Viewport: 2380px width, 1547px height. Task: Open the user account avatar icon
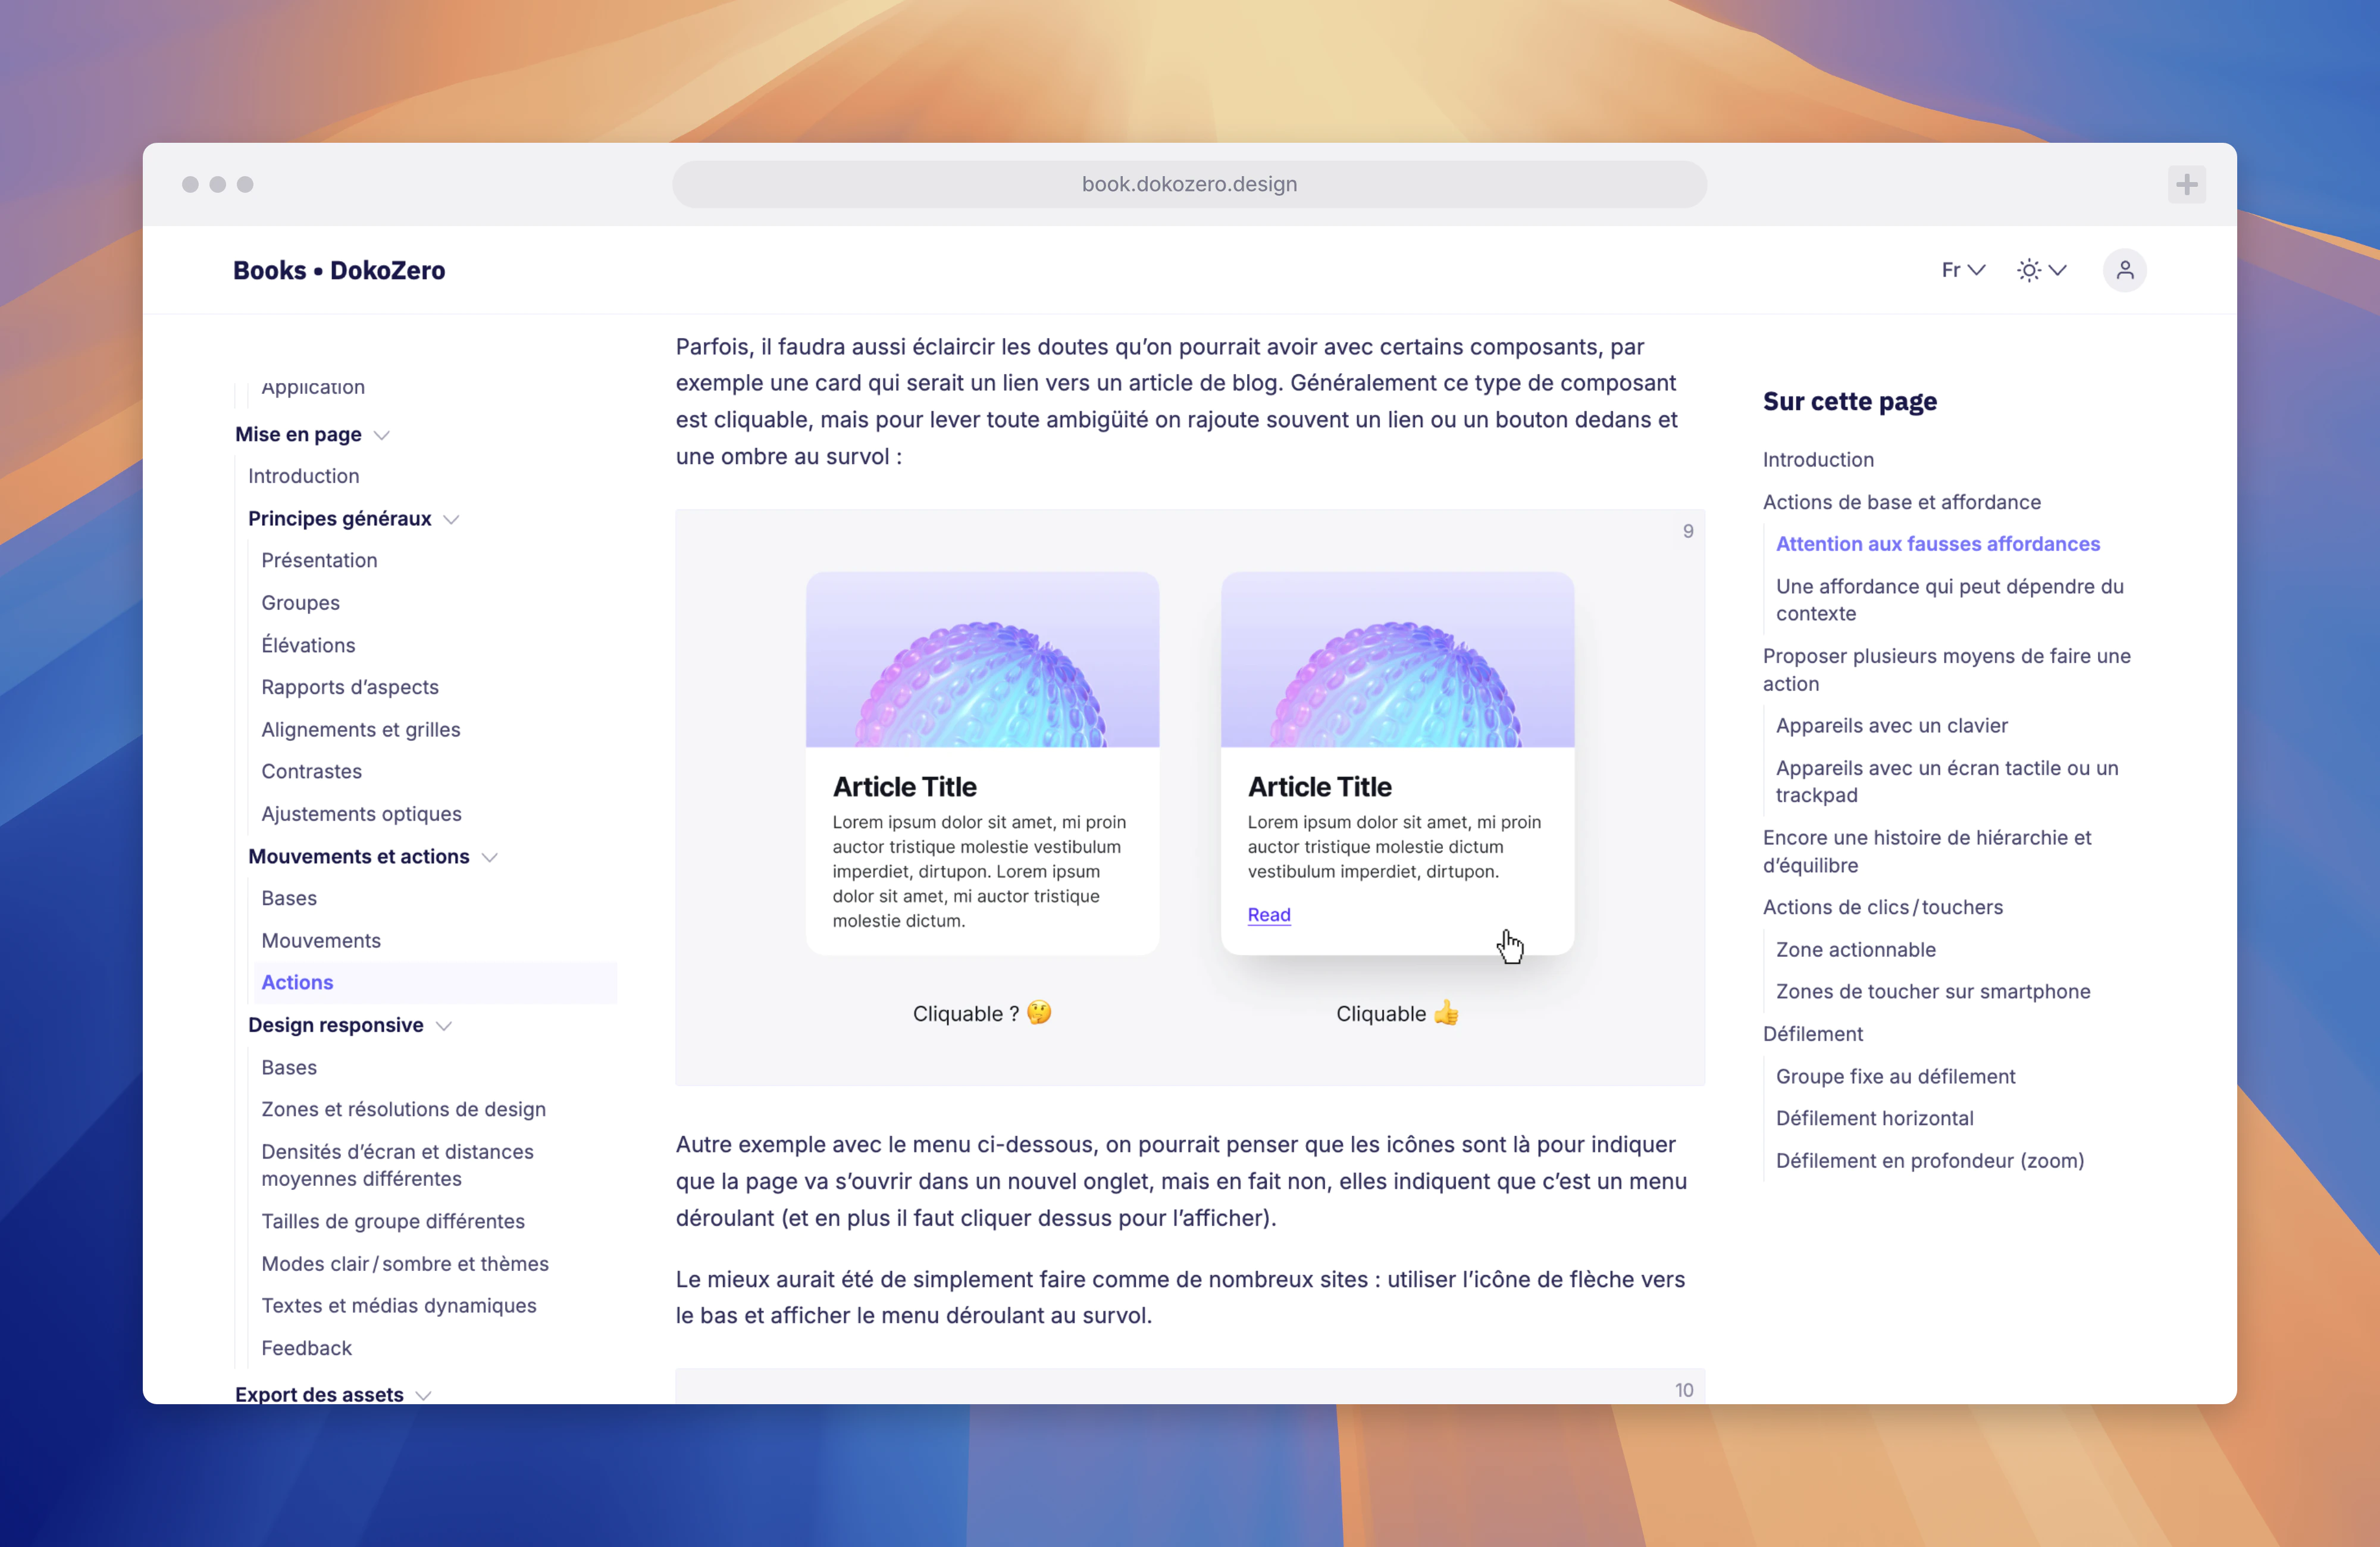(x=2124, y=270)
